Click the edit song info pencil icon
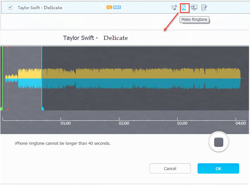250x185 pixels. coord(204,7)
